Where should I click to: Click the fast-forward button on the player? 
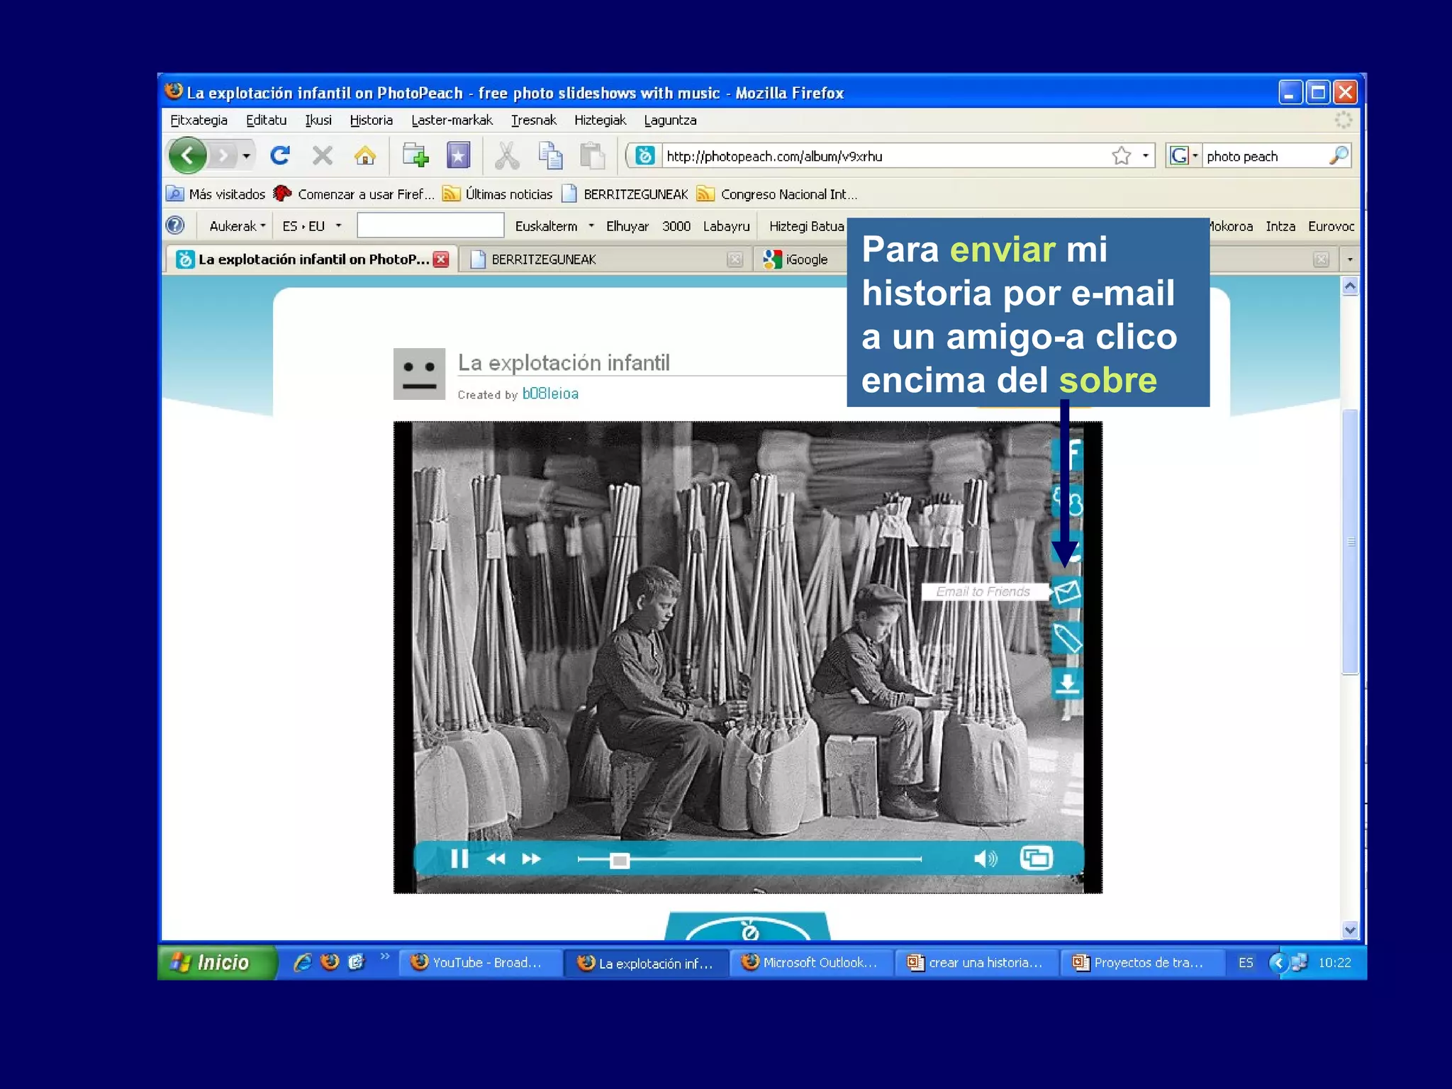coord(532,859)
